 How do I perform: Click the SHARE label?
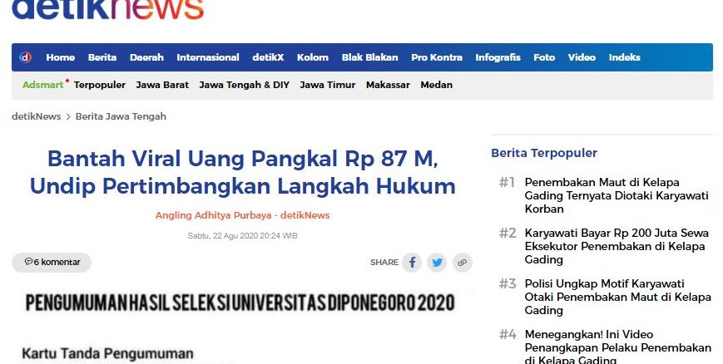click(384, 262)
